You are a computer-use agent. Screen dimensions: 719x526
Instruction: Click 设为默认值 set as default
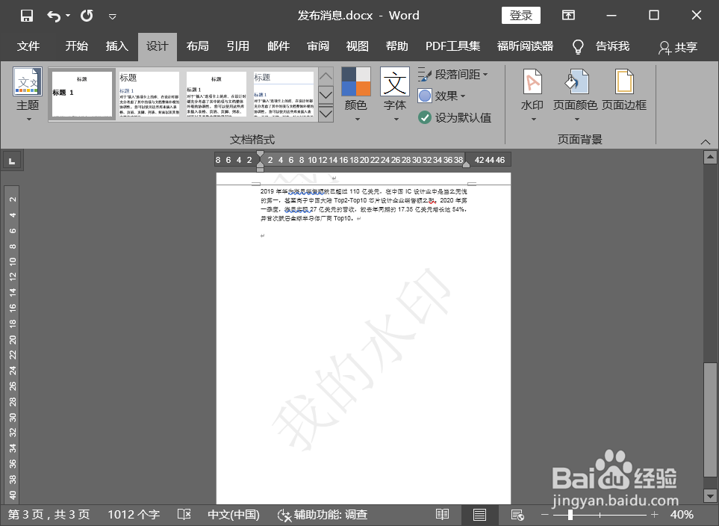454,117
